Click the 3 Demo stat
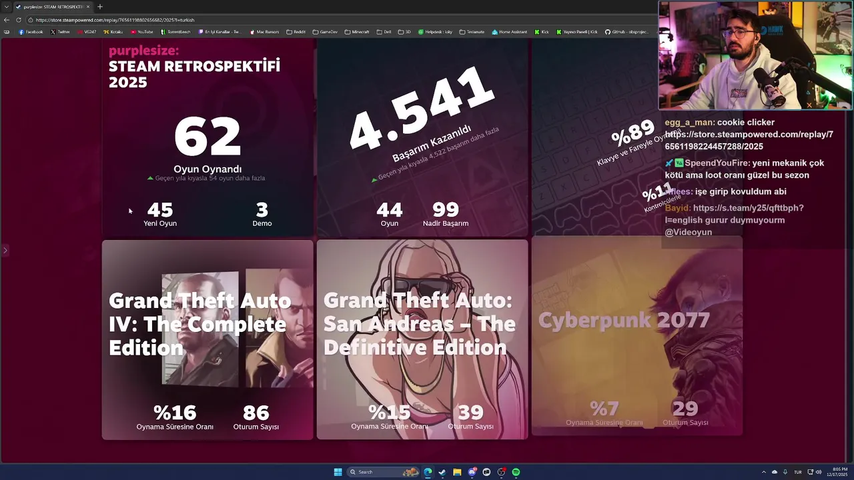This screenshot has width=854, height=480. click(262, 215)
